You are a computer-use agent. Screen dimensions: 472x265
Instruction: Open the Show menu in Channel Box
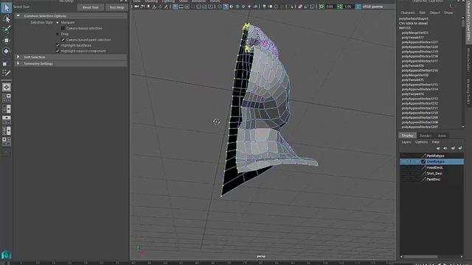(448, 13)
